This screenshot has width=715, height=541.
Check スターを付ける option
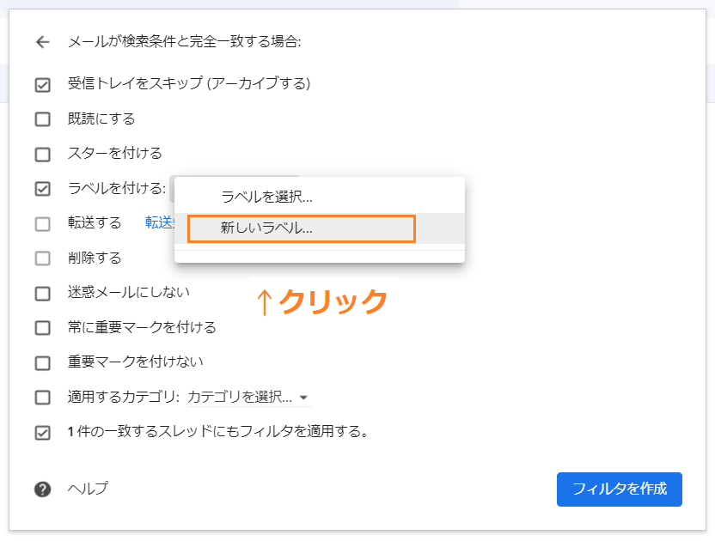point(42,154)
